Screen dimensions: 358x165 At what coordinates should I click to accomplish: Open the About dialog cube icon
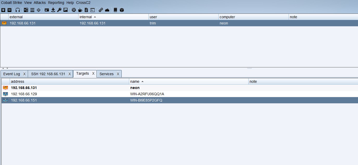click(x=121, y=10)
